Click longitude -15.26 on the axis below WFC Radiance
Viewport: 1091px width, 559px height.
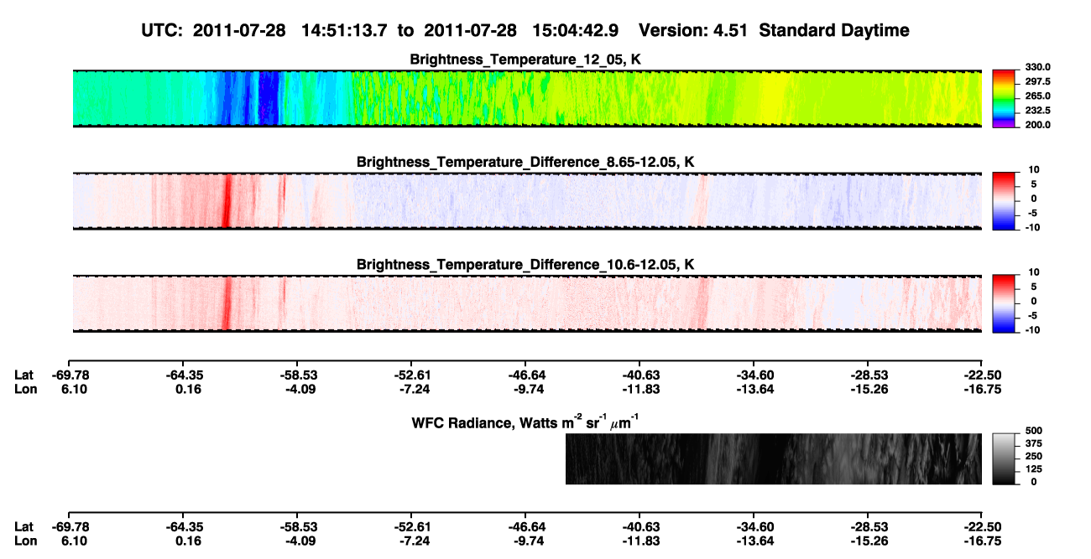point(868,540)
